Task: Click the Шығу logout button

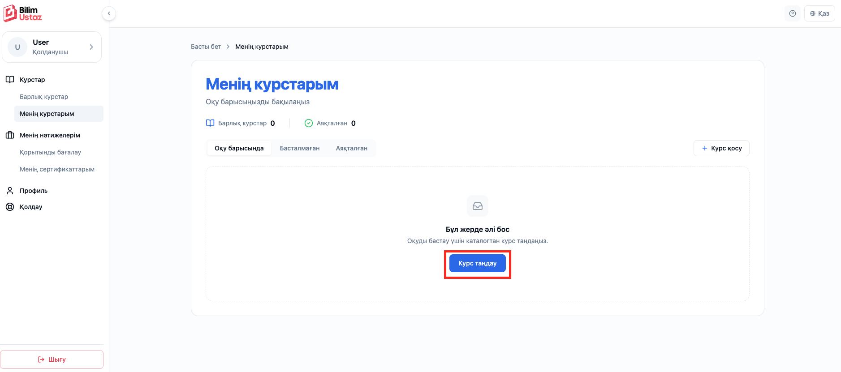Action: click(x=52, y=359)
